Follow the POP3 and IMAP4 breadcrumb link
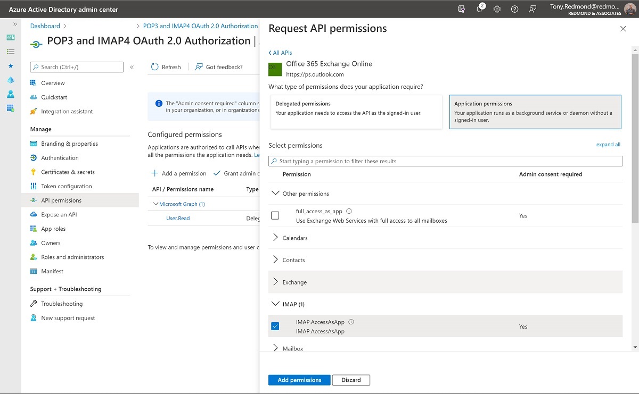 pyautogui.click(x=201, y=26)
